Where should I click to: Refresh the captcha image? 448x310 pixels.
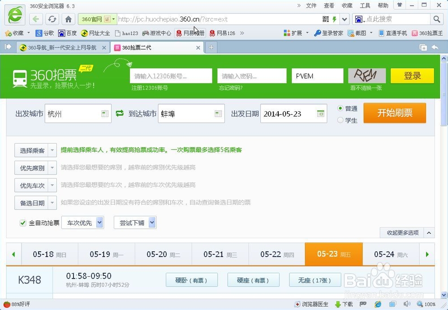click(x=367, y=75)
